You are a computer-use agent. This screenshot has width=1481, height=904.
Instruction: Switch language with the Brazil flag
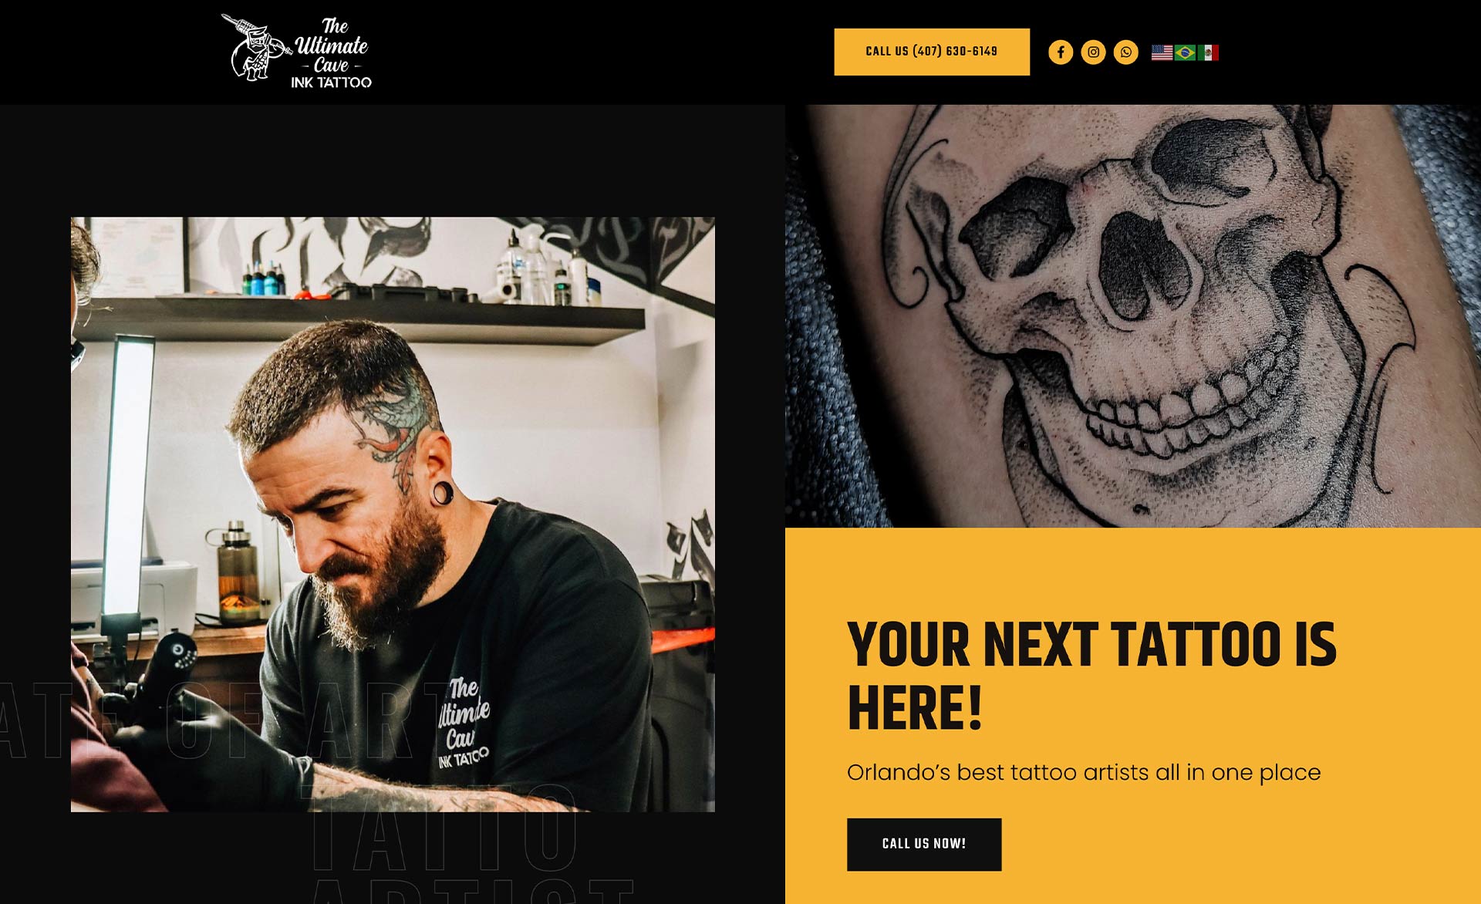1185,52
